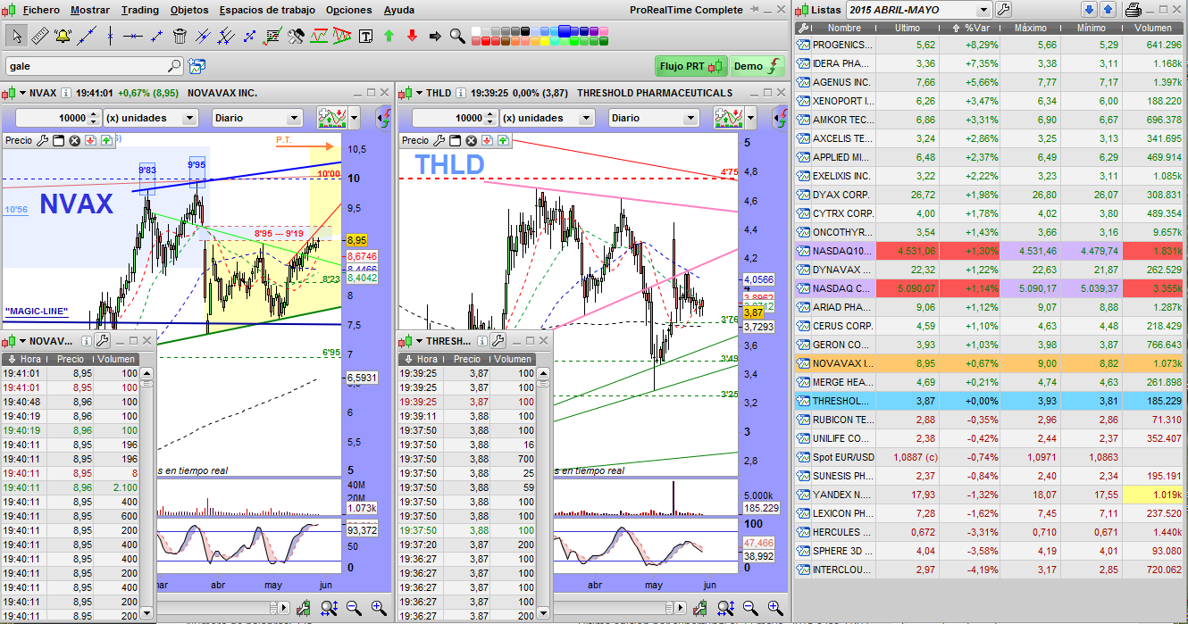Open the THLD chart title menu arrow
This screenshot has height=624, width=1188.
418,93
